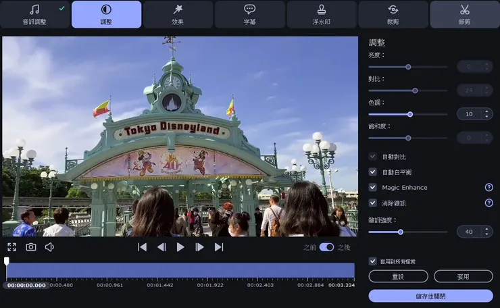500x308 pixels.
Task: Mute audio using the speaker icon
Action: [49, 247]
